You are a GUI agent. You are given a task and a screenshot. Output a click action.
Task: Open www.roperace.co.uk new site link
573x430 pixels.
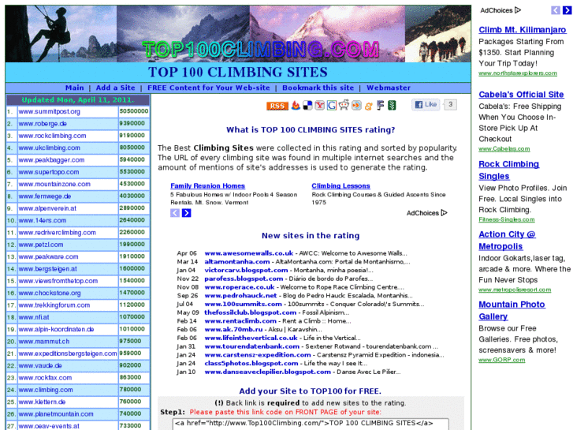click(240, 287)
